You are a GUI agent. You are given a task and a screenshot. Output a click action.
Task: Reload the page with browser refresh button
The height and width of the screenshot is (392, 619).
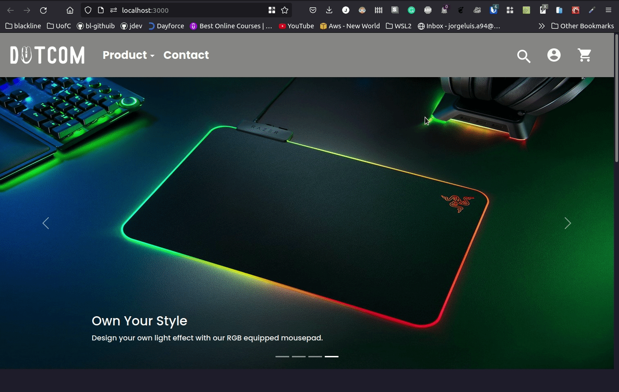43,10
